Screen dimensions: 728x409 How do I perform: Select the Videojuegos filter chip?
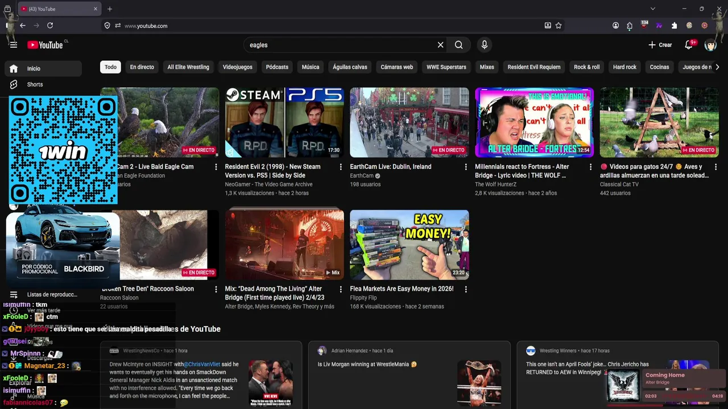[x=238, y=67]
